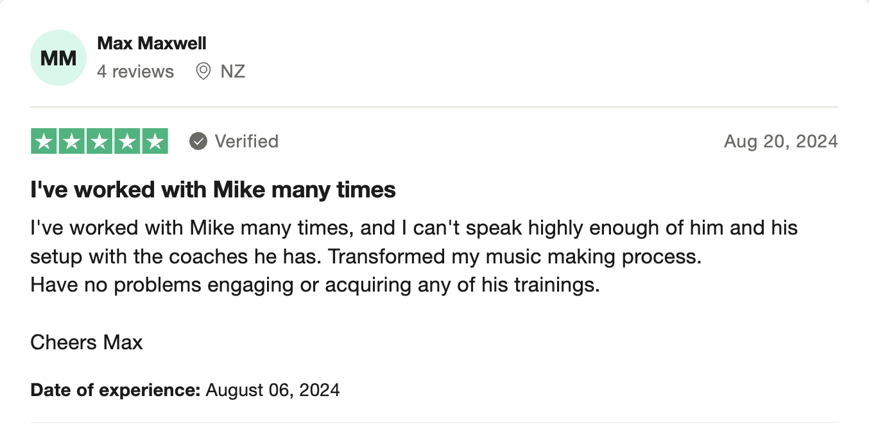Click the review's first body line

(x=414, y=228)
